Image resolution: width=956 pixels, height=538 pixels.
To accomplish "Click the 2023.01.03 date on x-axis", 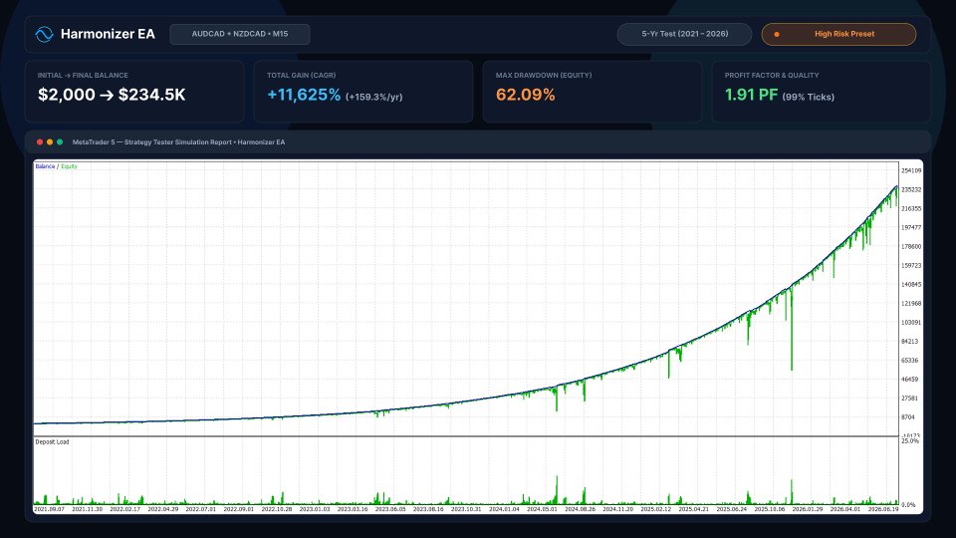I will 315,509.
